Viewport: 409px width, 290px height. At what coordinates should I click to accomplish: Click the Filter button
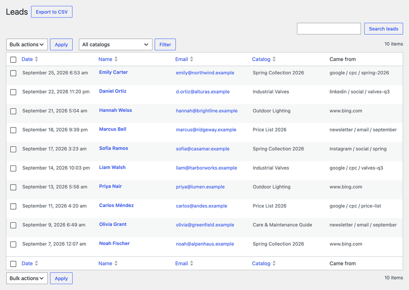pyautogui.click(x=165, y=45)
